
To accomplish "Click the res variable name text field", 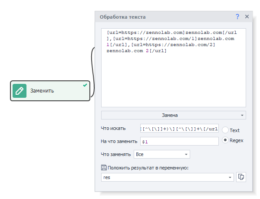I will pos(164,177).
